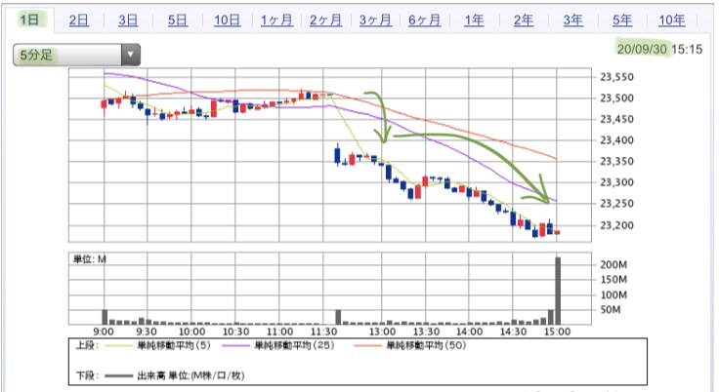719x392 pixels.
Task: Show the 1ヶ月 chart
Action: (x=276, y=20)
